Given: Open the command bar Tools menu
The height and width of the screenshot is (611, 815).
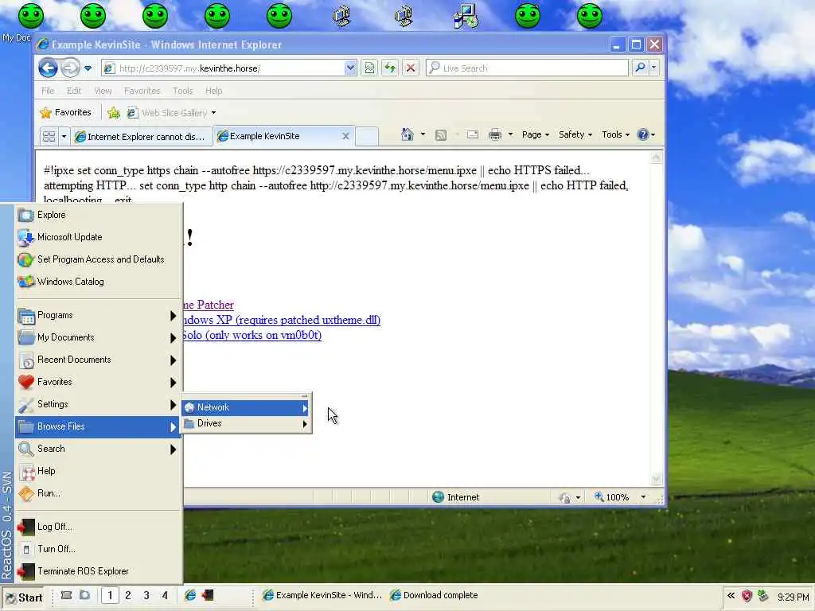Looking at the screenshot, I should click(x=615, y=134).
